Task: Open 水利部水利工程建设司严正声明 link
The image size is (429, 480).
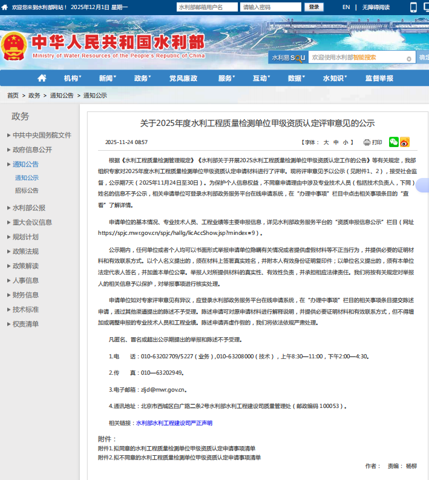Action: 174,423
